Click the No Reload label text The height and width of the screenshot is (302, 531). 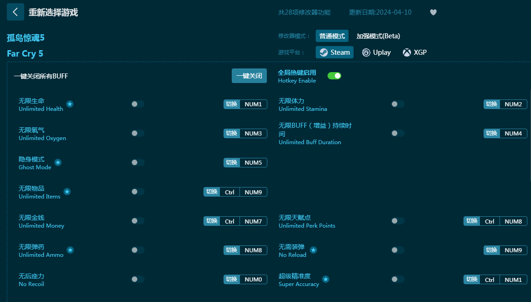(x=292, y=255)
